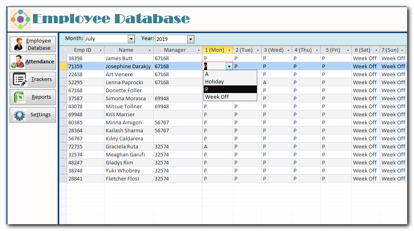Image resolution: width=414 pixels, height=231 pixels.
Task: Click the Month field showing July
Action: point(107,39)
